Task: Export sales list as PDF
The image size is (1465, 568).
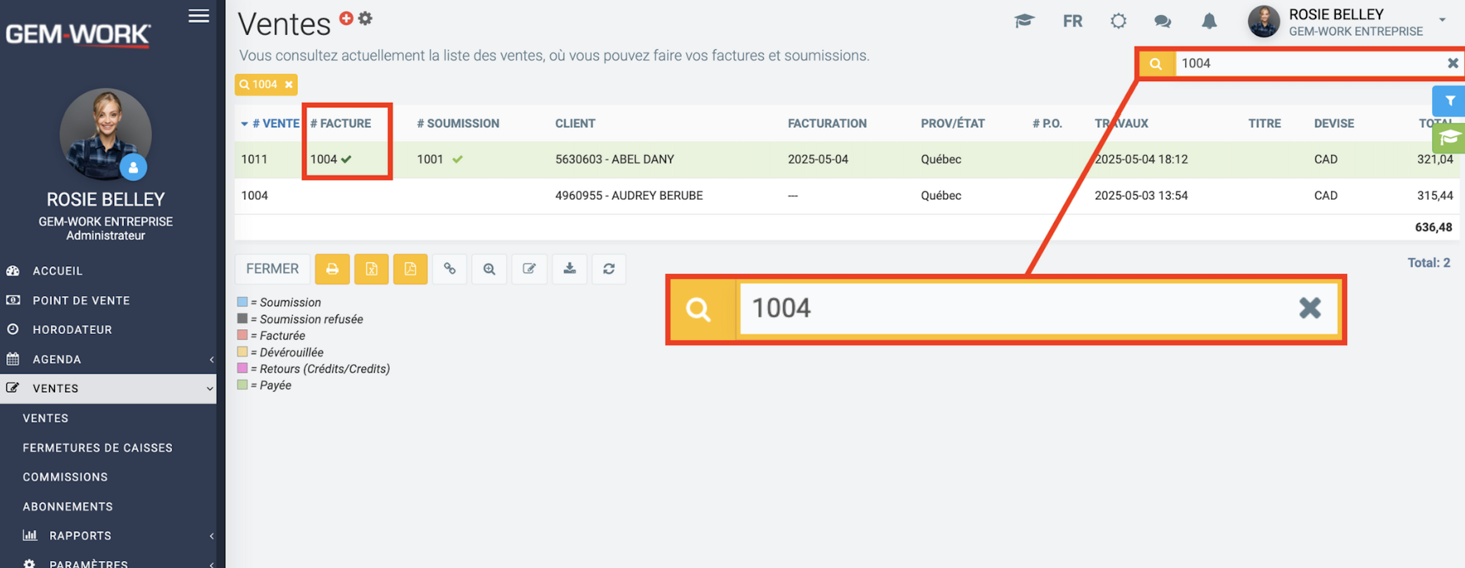Action: 410,269
